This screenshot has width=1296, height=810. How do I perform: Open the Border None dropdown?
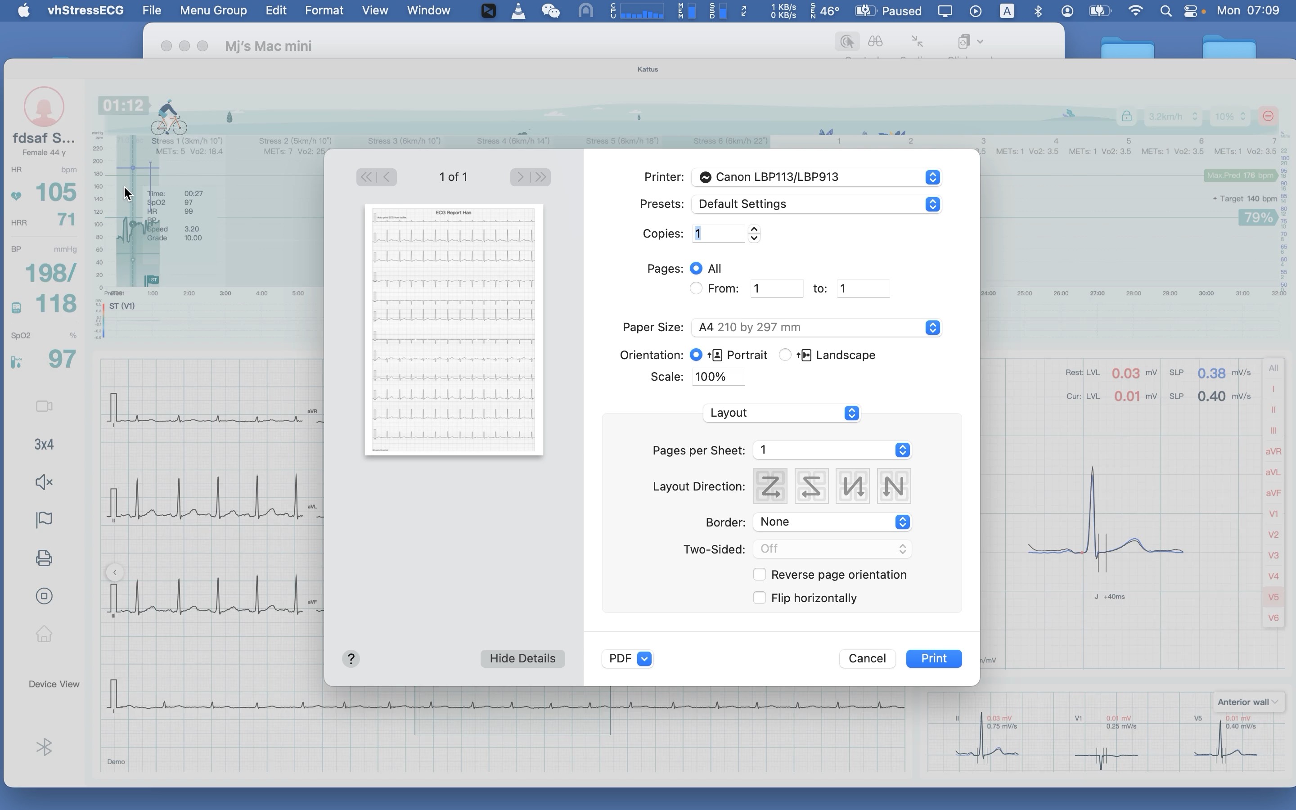tap(832, 522)
